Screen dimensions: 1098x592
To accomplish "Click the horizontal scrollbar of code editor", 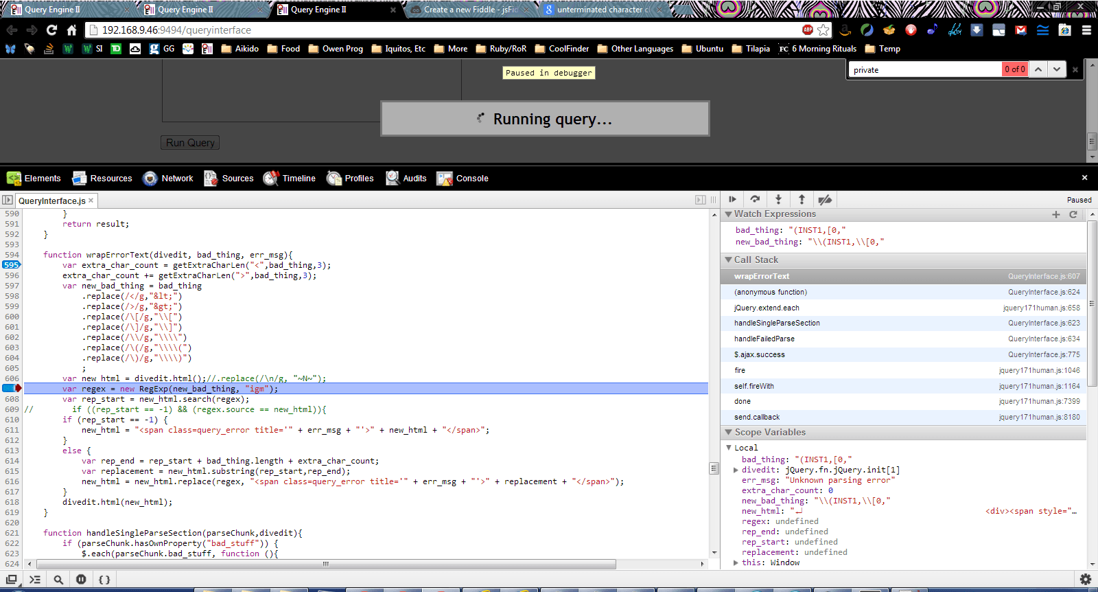I will [x=325, y=564].
